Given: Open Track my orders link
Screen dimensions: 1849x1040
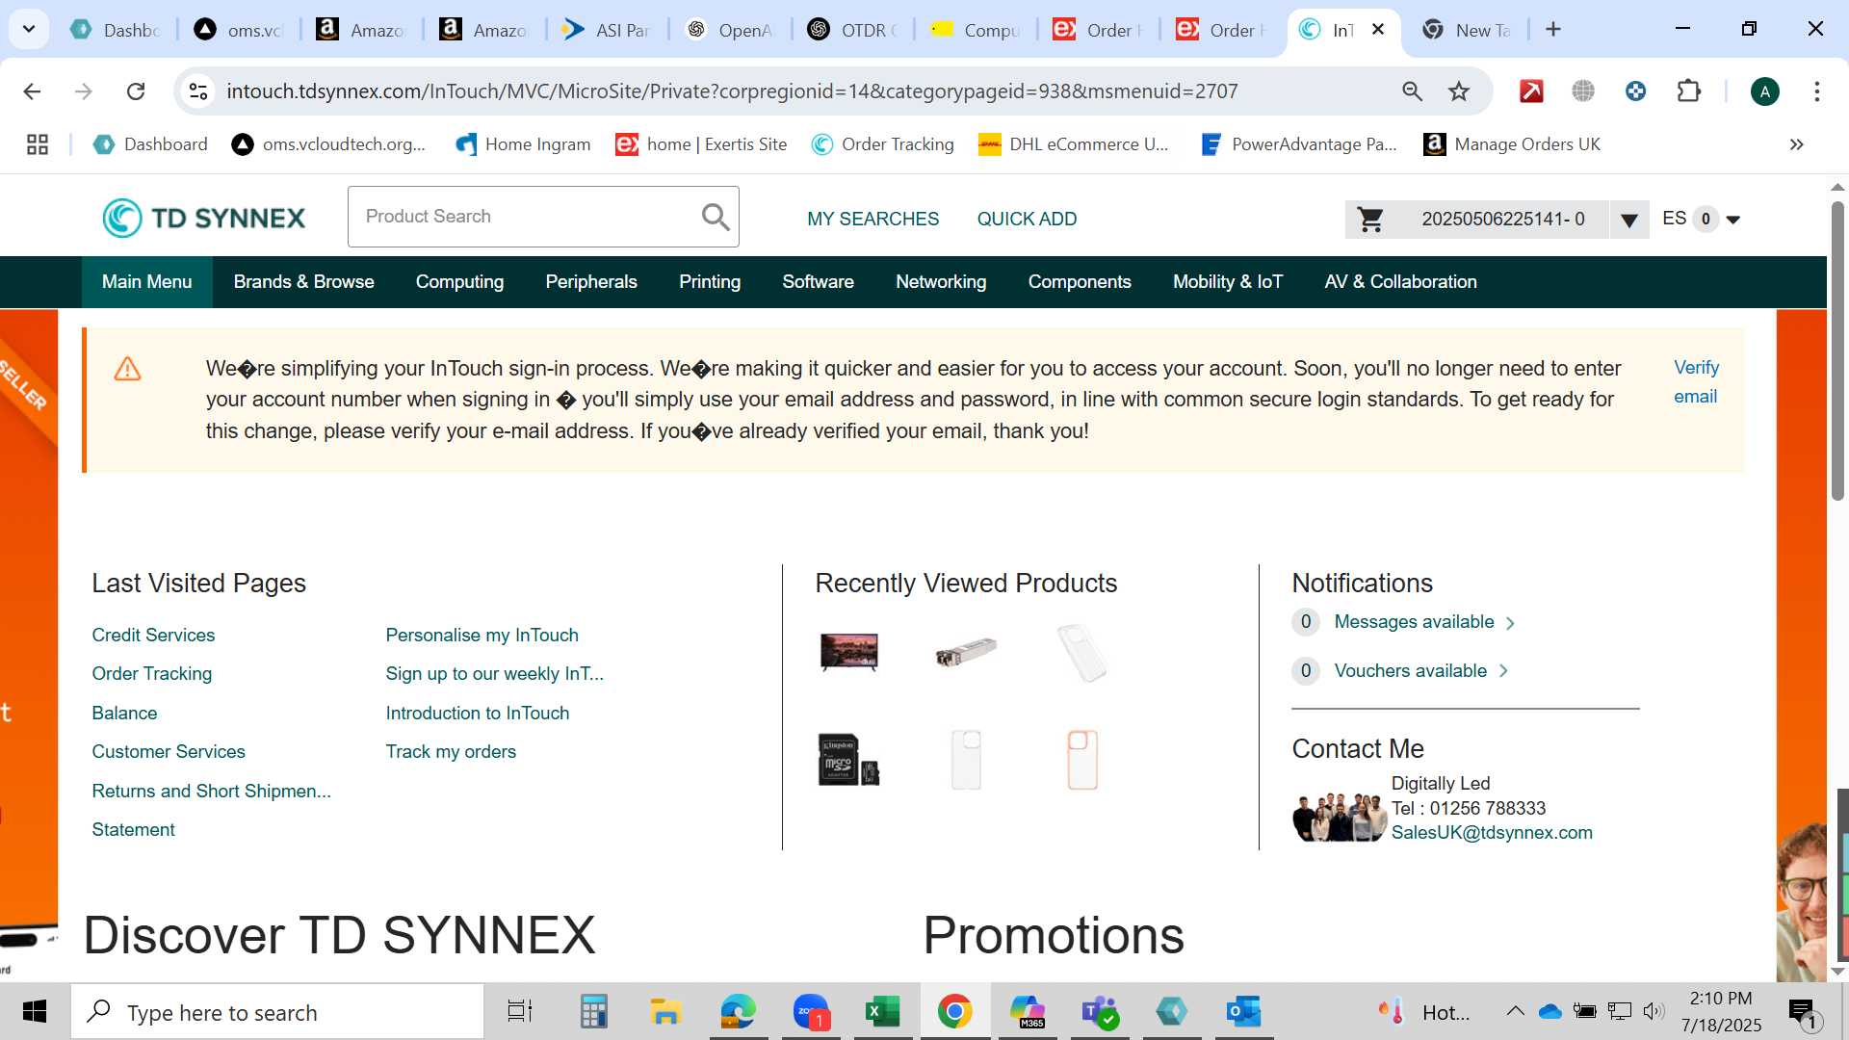Looking at the screenshot, I should click(x=451, y=752).
